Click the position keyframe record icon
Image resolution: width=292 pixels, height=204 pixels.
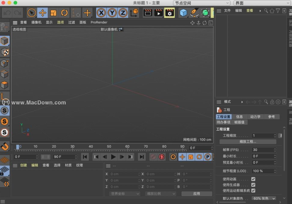[x=183, y=157]
